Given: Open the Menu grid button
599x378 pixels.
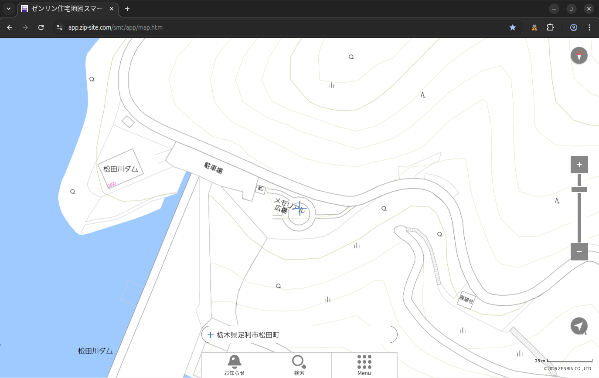Looking at the screenshot, I should 364,365.
